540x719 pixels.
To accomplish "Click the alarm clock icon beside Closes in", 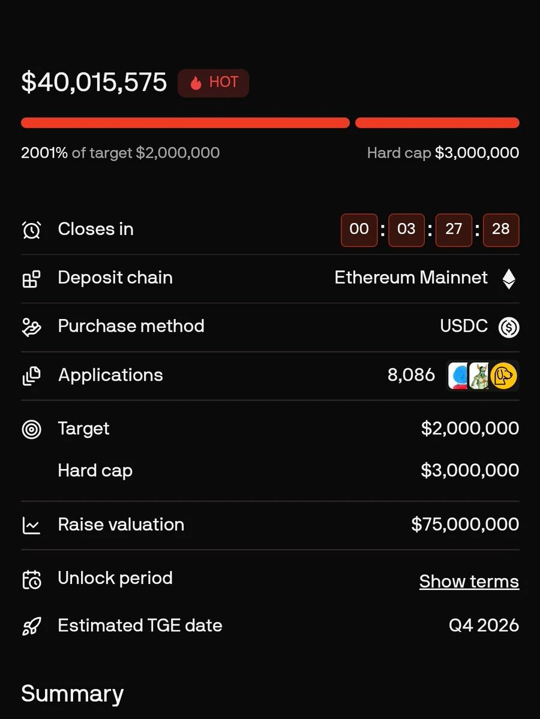I will (x=32, y=230).
